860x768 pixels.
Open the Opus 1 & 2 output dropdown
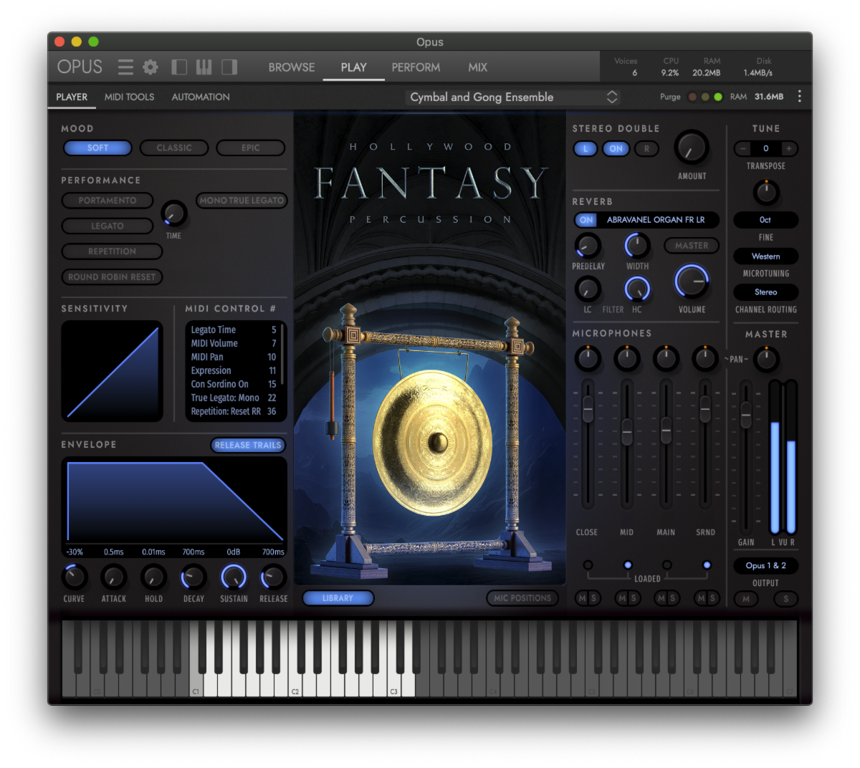tap(765, 565)
